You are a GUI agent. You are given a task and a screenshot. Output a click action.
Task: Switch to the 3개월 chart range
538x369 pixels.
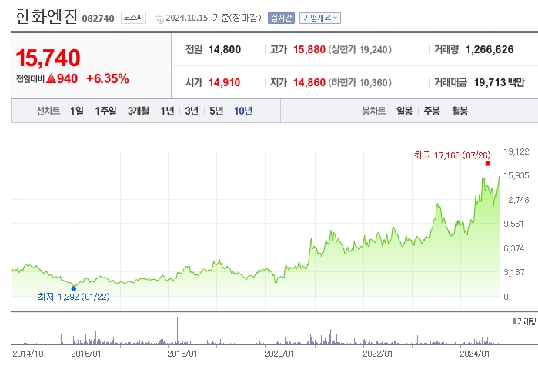[x=139, y=111]
